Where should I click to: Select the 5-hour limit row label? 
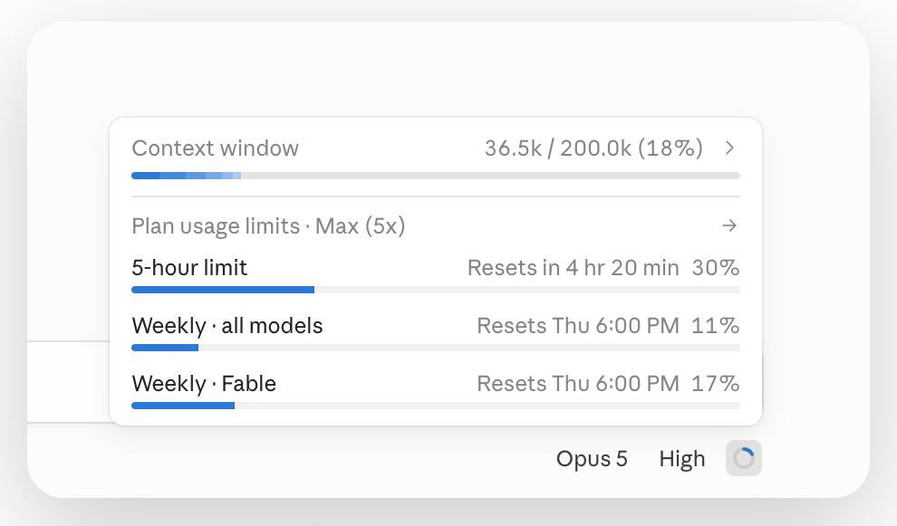pyautogui.click(x=189, y=268)
